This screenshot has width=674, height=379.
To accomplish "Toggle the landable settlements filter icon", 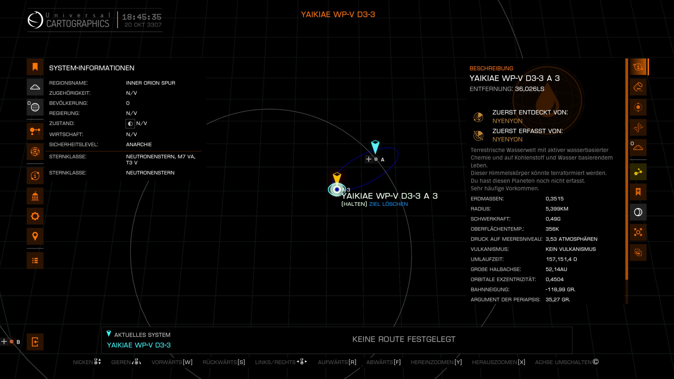I will [35, 87].
